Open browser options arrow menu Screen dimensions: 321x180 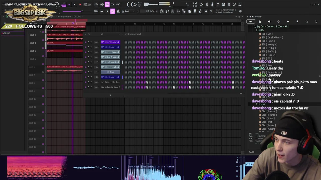[x=247, y=17]
